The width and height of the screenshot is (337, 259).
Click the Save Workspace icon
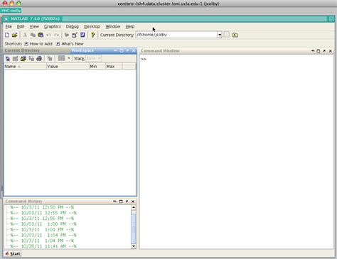pos(31,58)
